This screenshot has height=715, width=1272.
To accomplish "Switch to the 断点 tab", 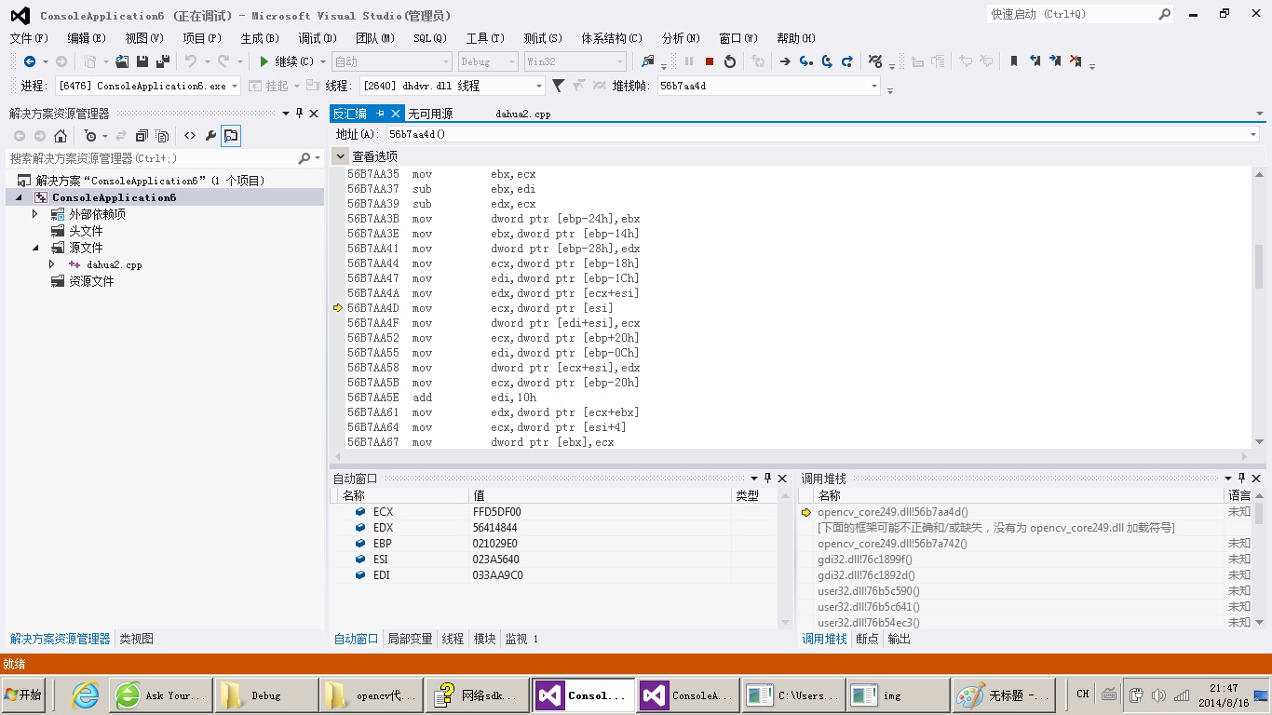I will 867,639.
